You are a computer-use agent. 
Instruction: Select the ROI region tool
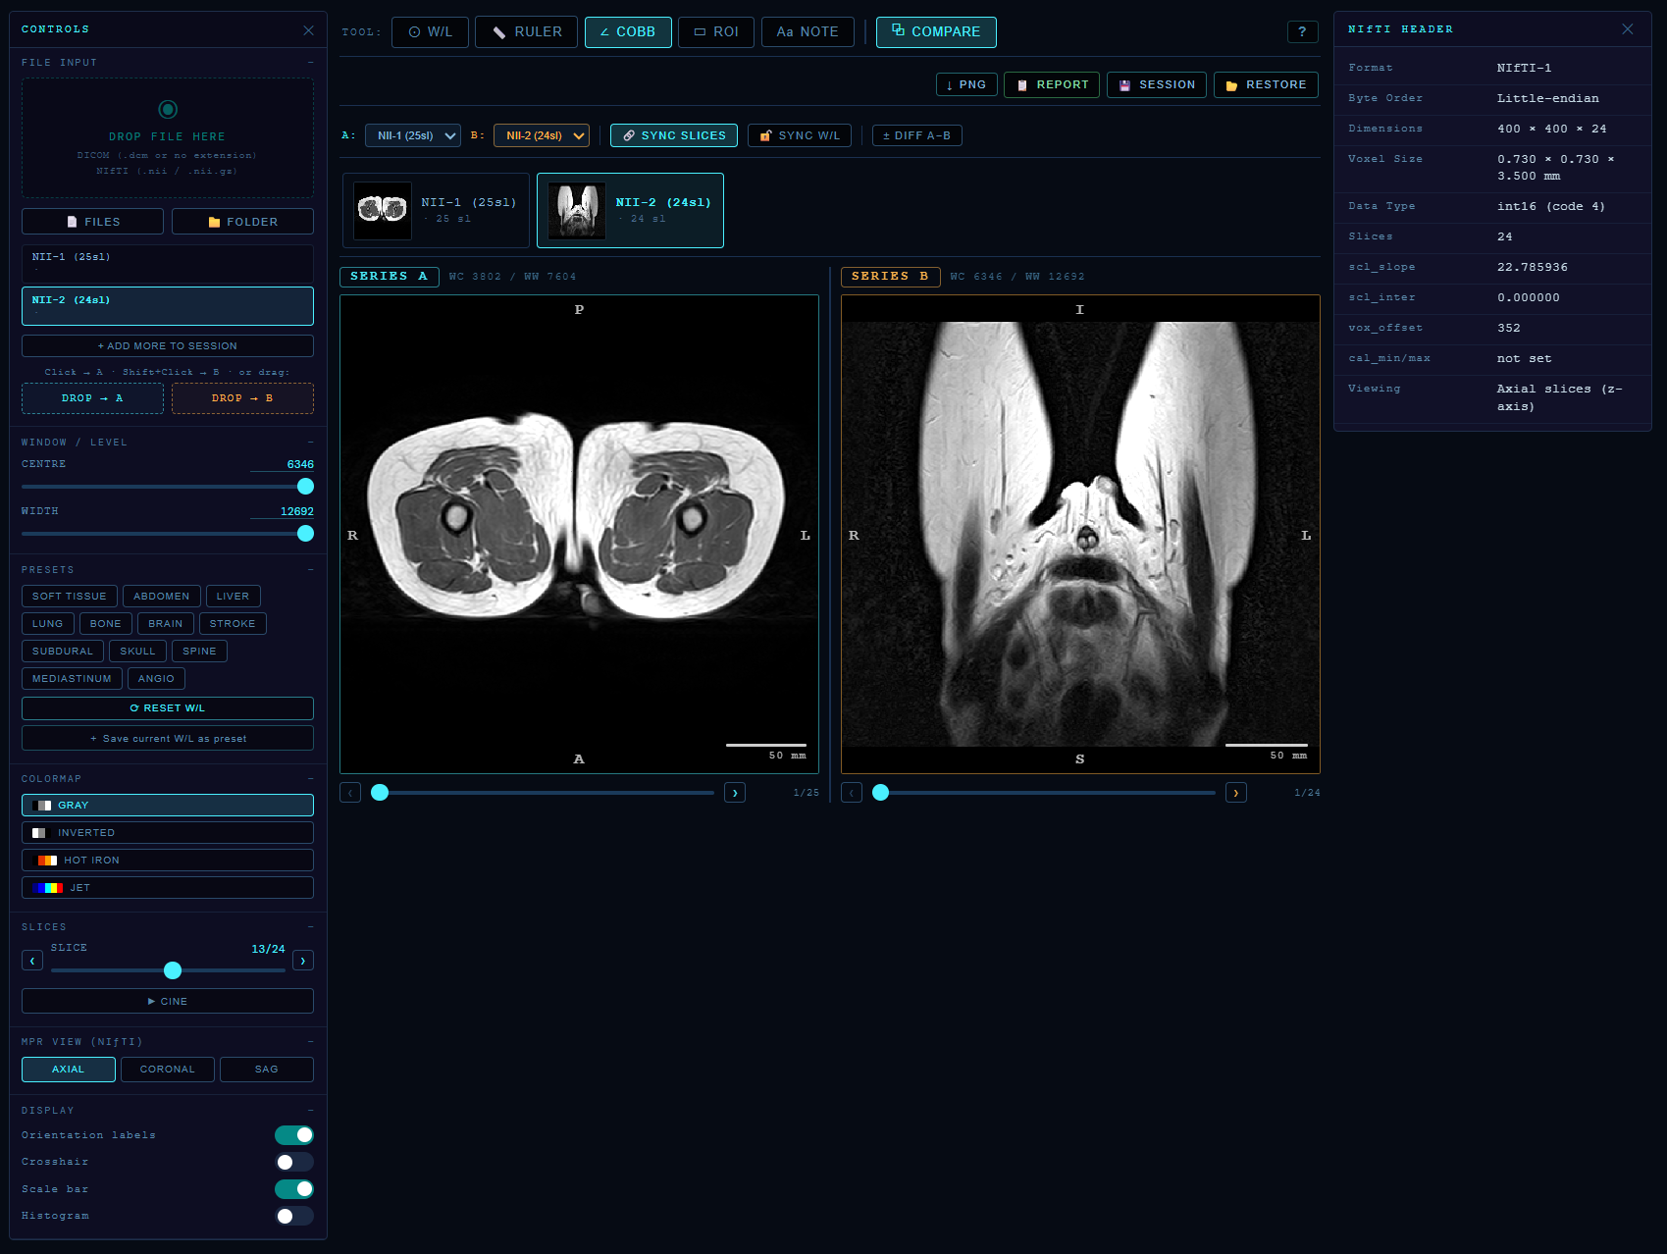pyautogui.click(x=715, y=32)
